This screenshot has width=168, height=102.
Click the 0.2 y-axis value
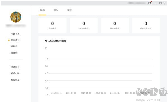coord(47,88)
